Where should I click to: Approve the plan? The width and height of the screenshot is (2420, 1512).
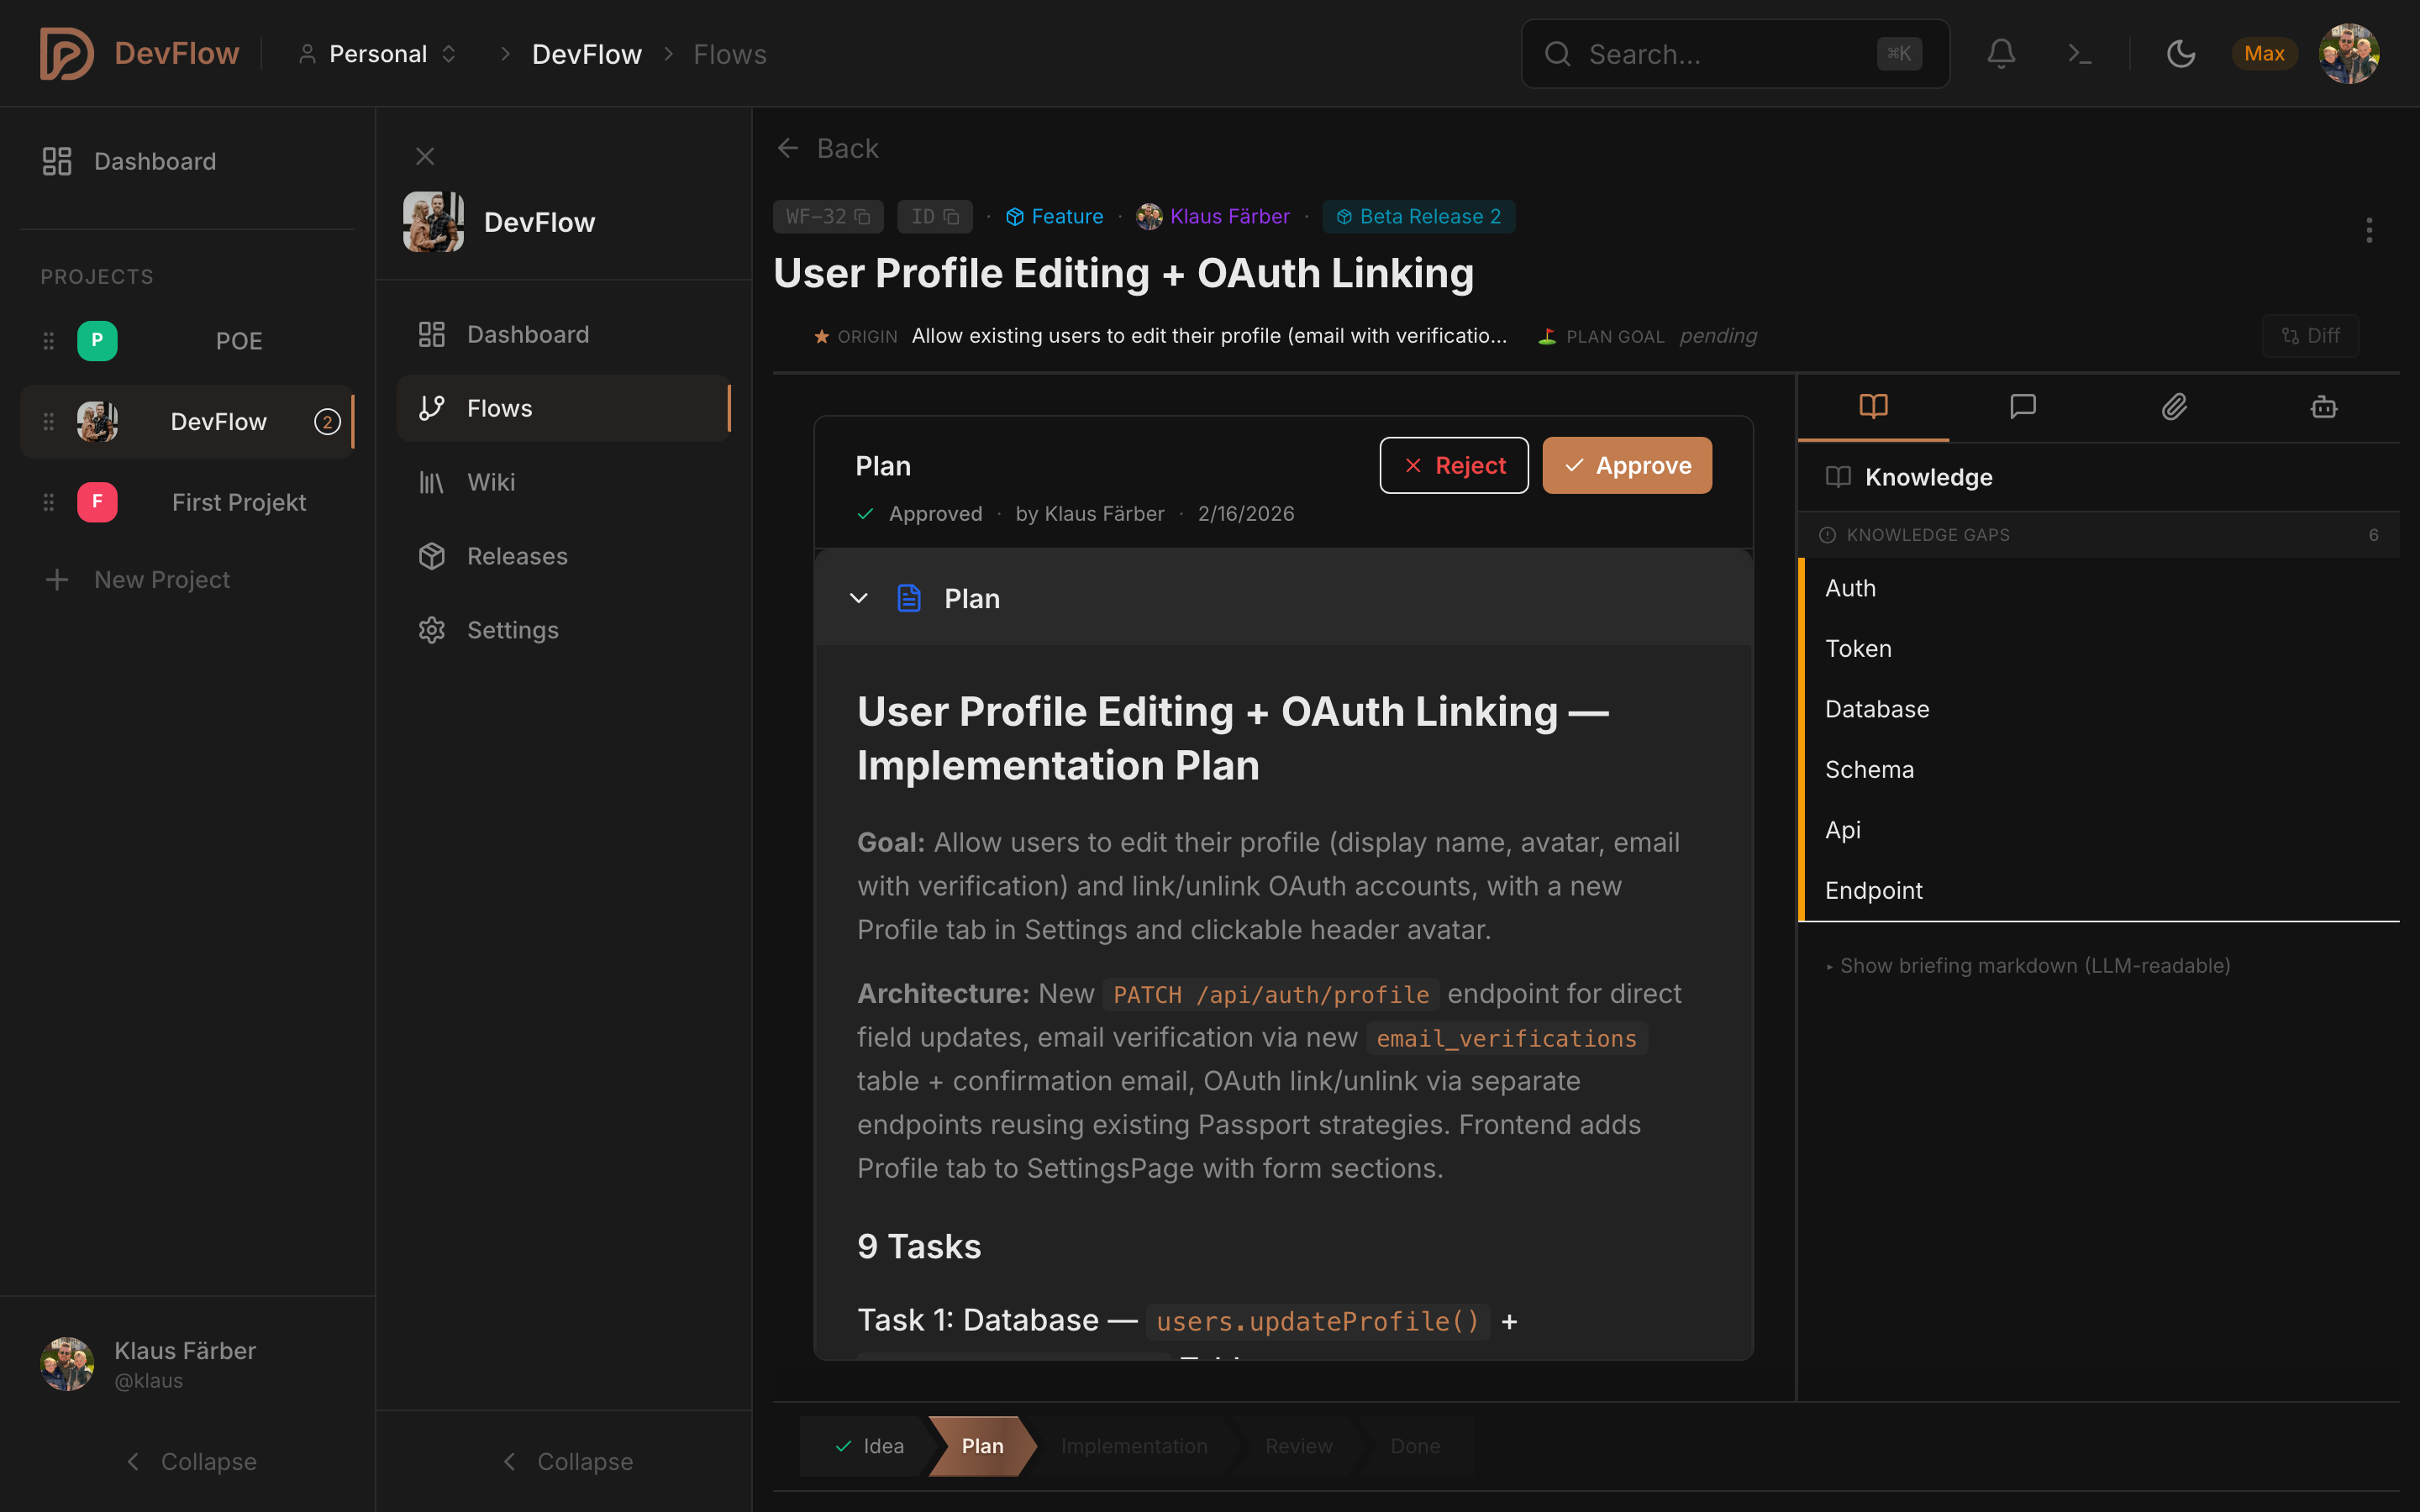[1627, 465]
